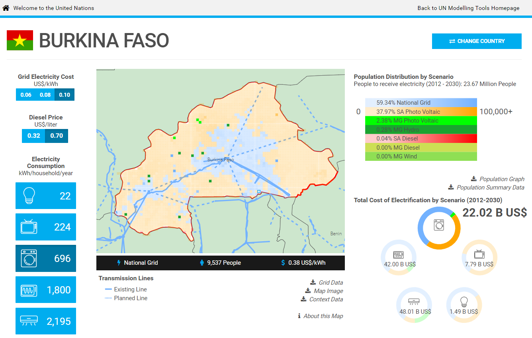Select the air conditioner 2,195 kWh tile
Image resolution: width=532 pixels, height=338 pixels.
(x=45, y=321)
